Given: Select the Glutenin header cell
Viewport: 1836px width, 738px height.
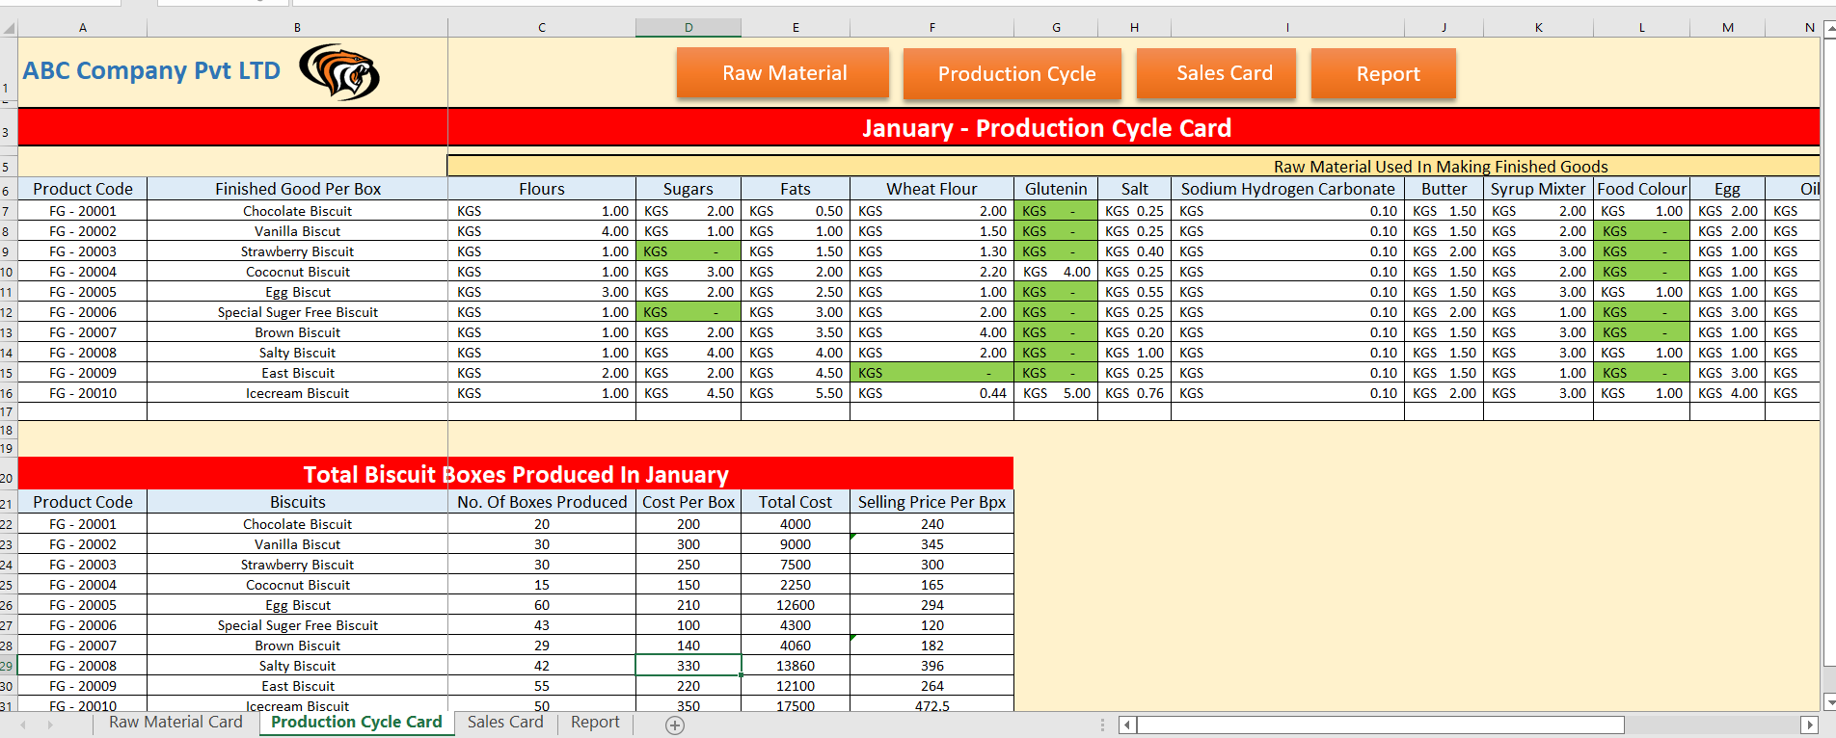Looking at the screenshot, I should (x=1056, y=189).
